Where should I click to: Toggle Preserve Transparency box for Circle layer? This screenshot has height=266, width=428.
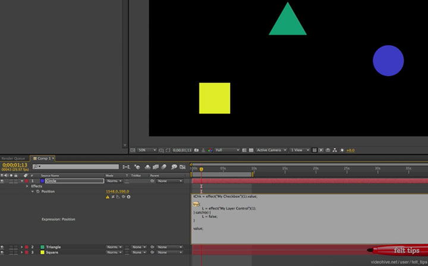[127, 181]
